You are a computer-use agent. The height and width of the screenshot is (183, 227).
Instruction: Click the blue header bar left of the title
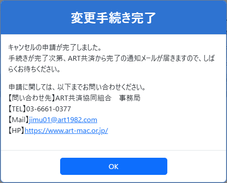pyautogui.click(x=36, y=18)
